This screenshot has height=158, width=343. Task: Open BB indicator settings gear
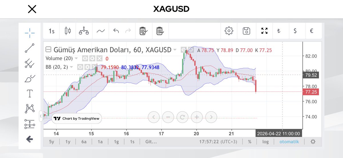[x=87, y=67]
